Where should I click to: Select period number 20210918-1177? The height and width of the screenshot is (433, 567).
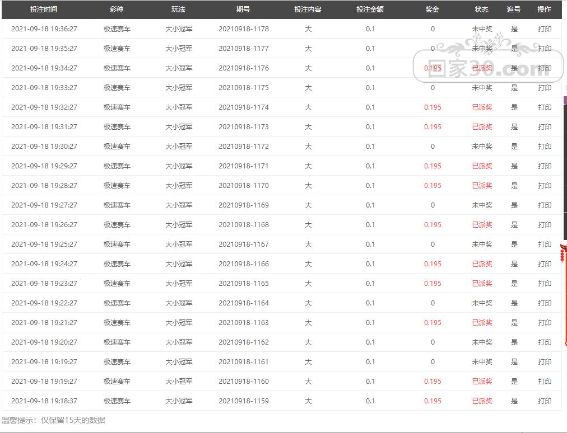click(x=244, y=49)
